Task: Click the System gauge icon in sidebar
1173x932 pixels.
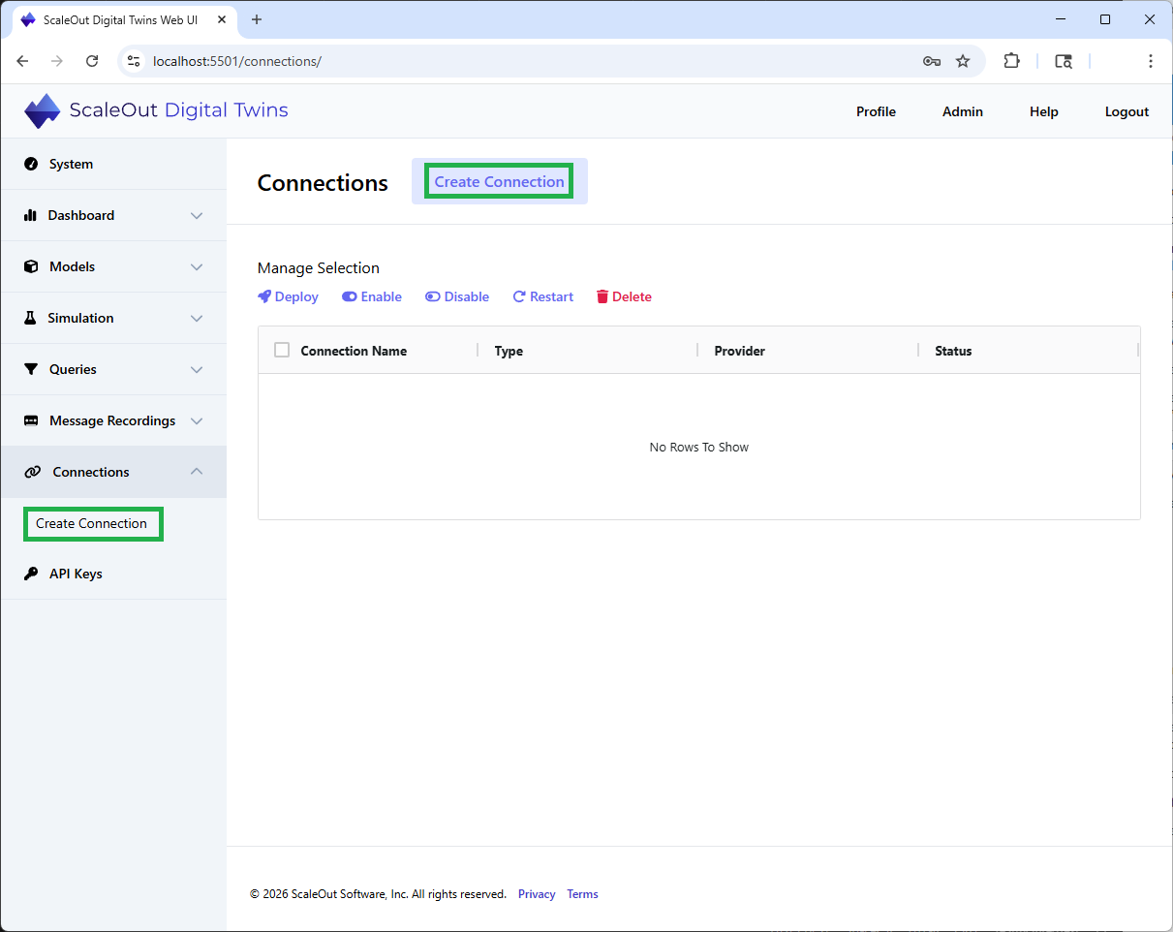Action: pyautogui.click(x=31, y=164)
